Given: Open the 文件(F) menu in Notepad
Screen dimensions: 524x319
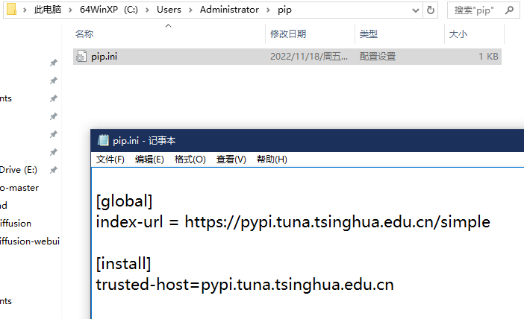Looking at the screenshot, I should (x=110, y=159).
